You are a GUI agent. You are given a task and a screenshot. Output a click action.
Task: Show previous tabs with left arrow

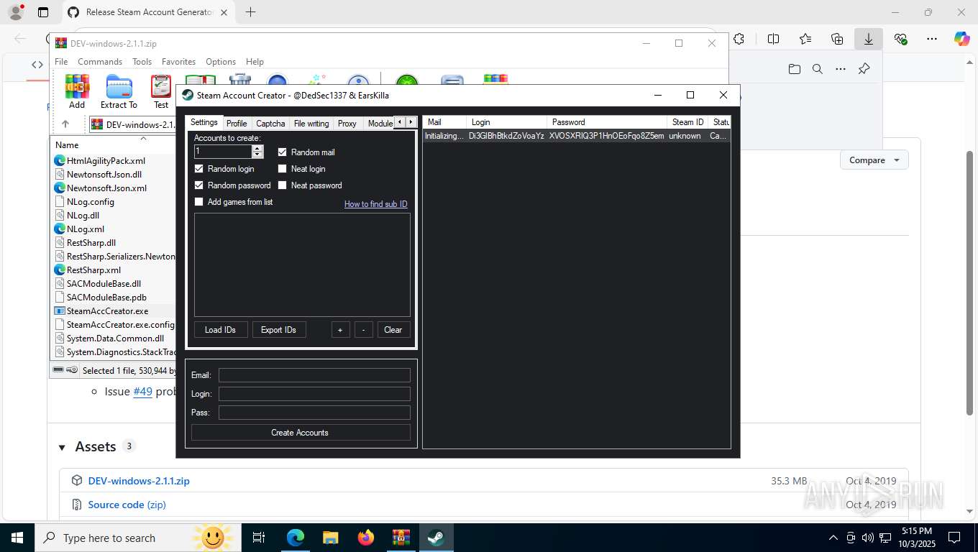click(x=400, y=122)
